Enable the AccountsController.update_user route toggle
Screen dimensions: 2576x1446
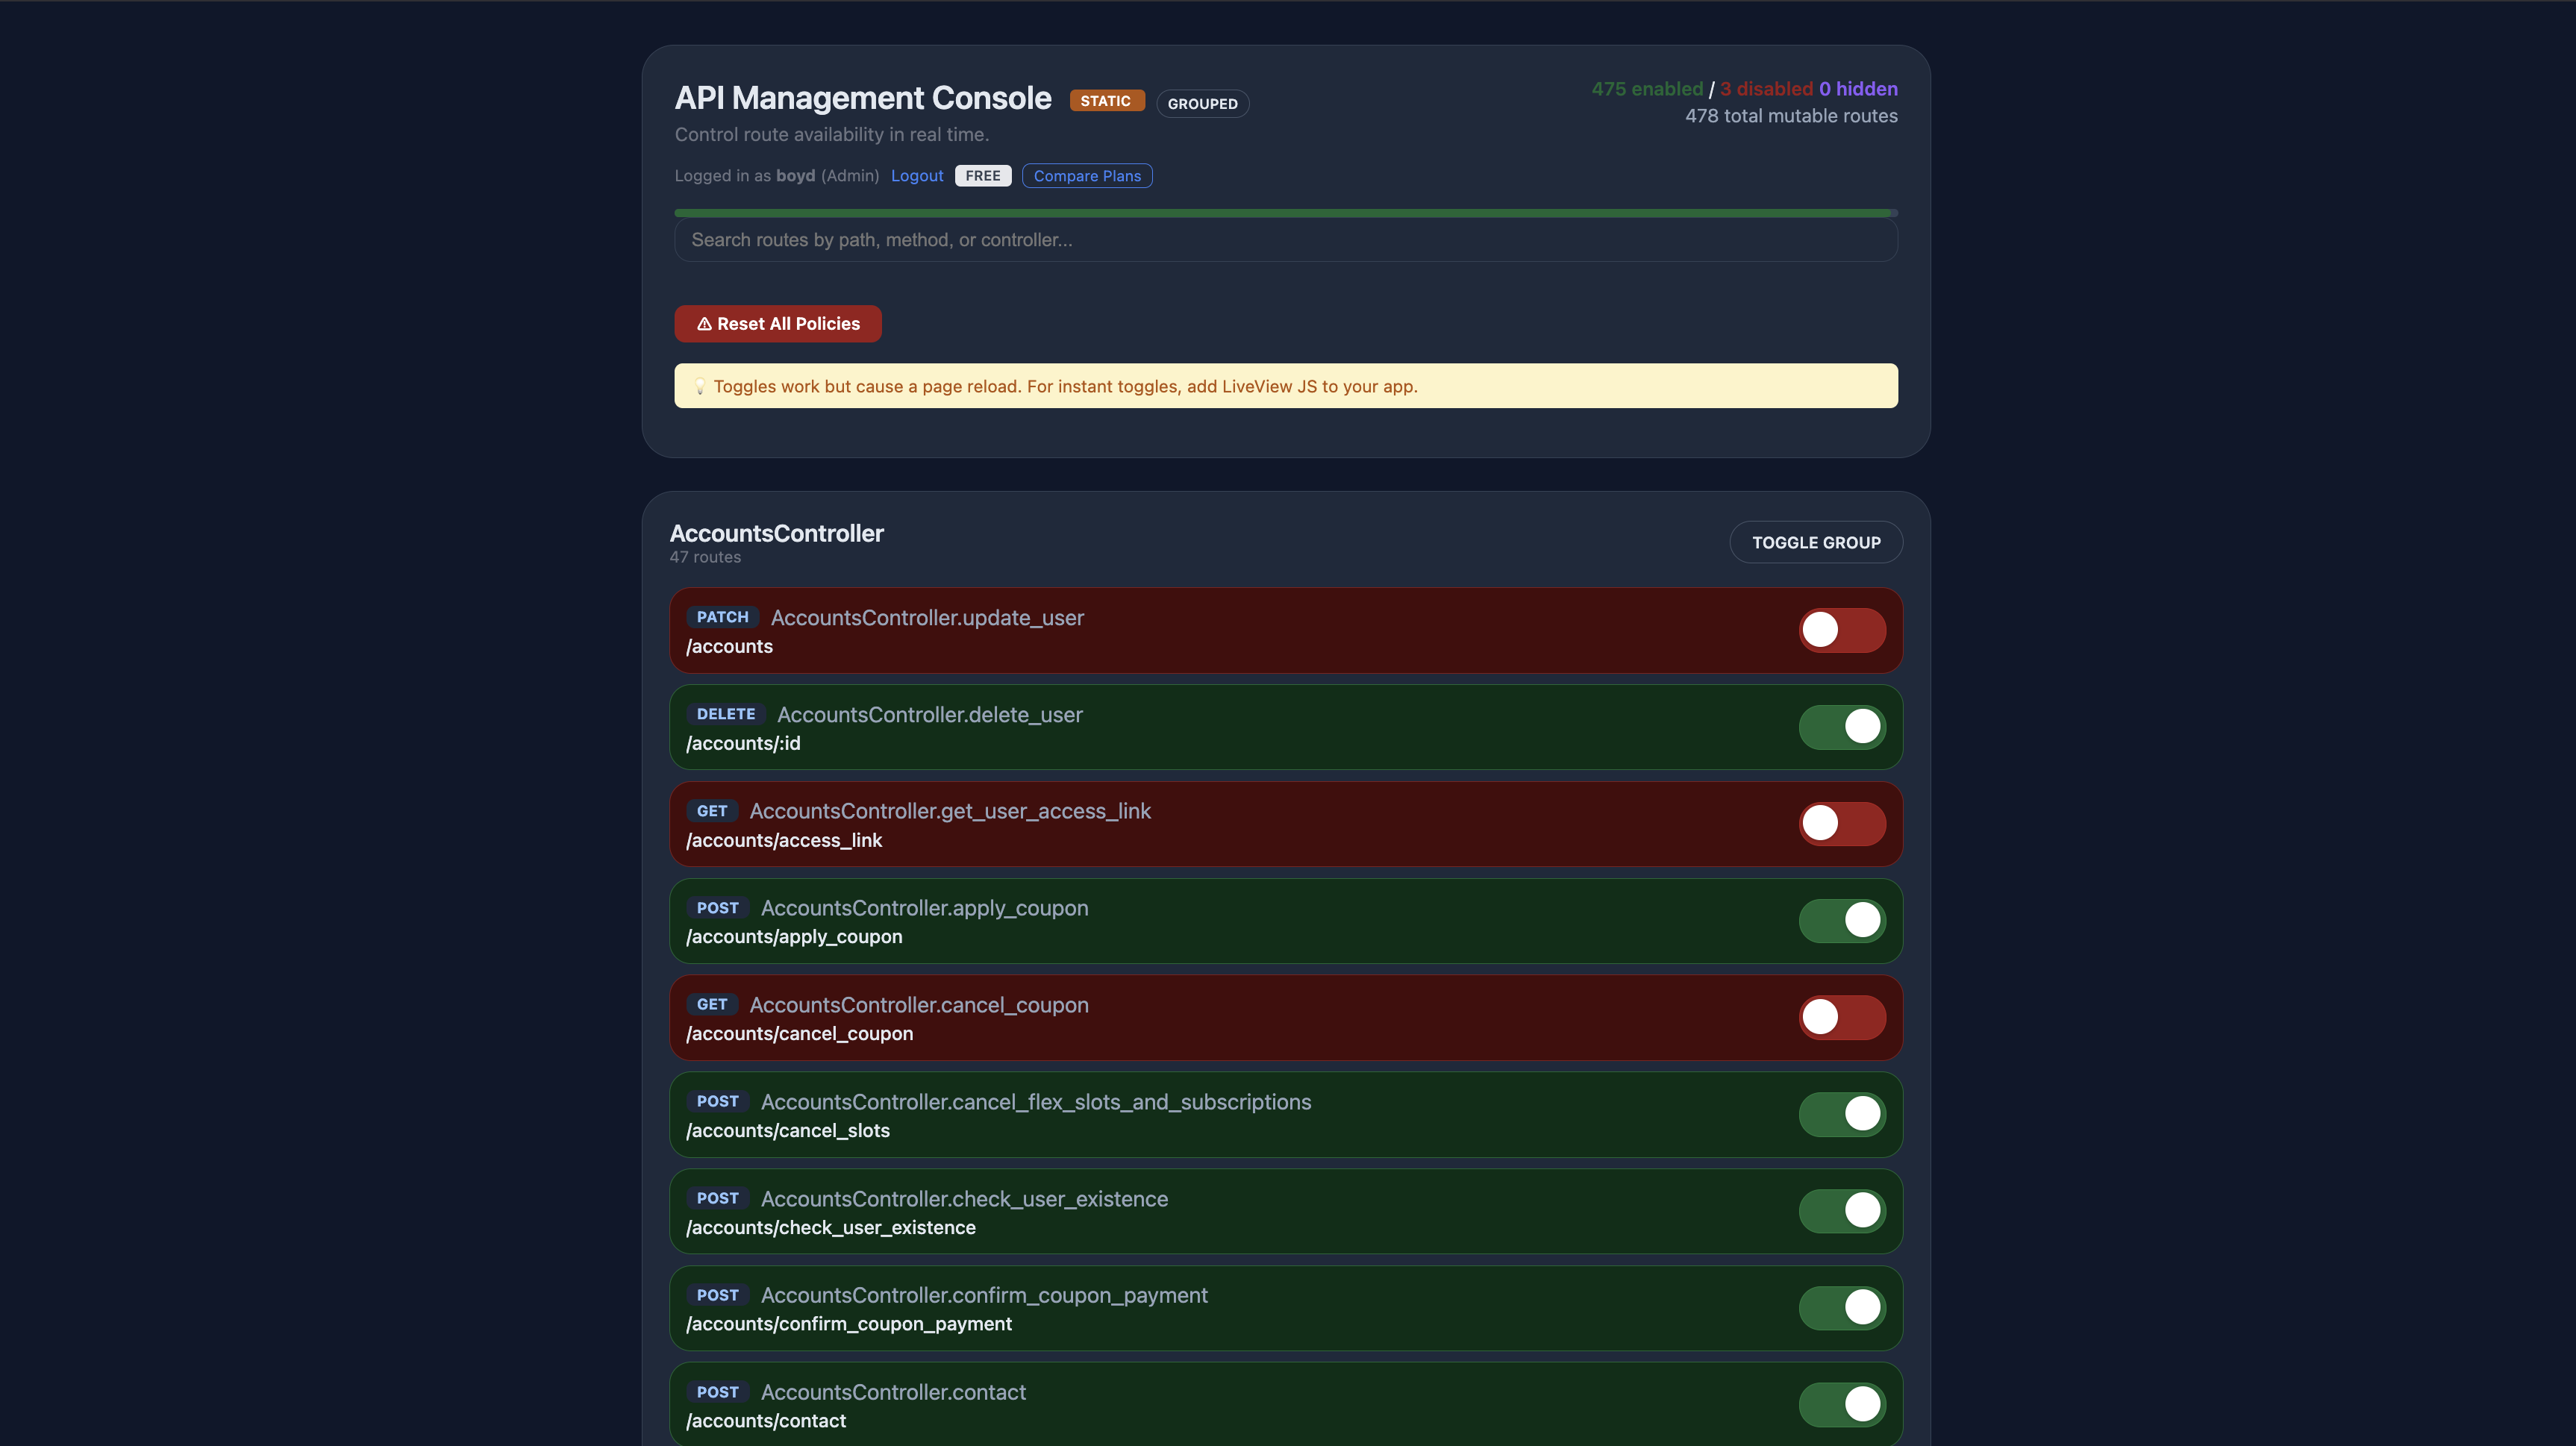[1842, 630]
